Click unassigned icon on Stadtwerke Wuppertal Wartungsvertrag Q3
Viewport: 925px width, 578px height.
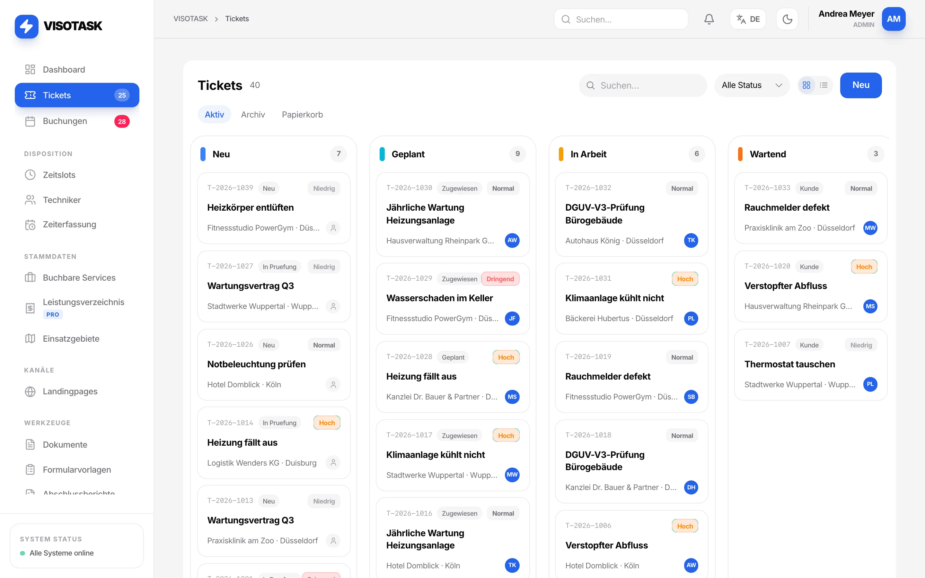click(x=333, y=306)
